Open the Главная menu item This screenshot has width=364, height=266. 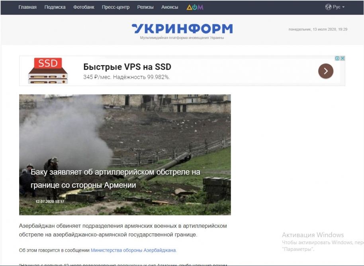click(x=27, y=7)
